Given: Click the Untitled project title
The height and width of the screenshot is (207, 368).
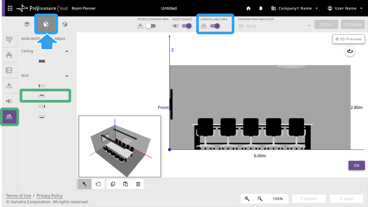Looking at the screenshot, I should click(169, 8).
